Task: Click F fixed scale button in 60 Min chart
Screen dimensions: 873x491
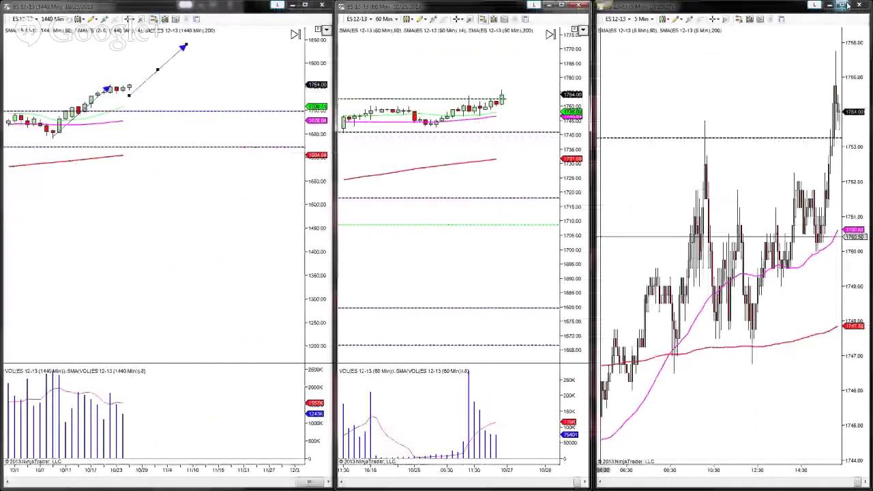Action: tap(574, 29)
